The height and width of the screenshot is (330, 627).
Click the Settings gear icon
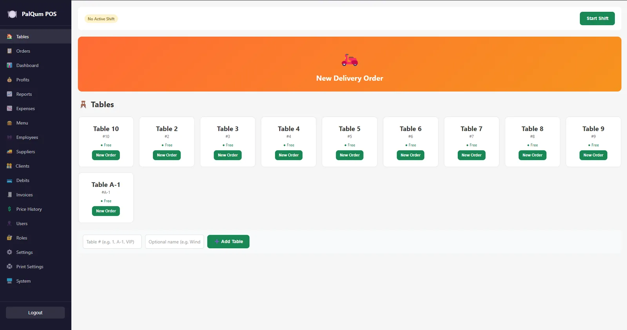[9, 252]
